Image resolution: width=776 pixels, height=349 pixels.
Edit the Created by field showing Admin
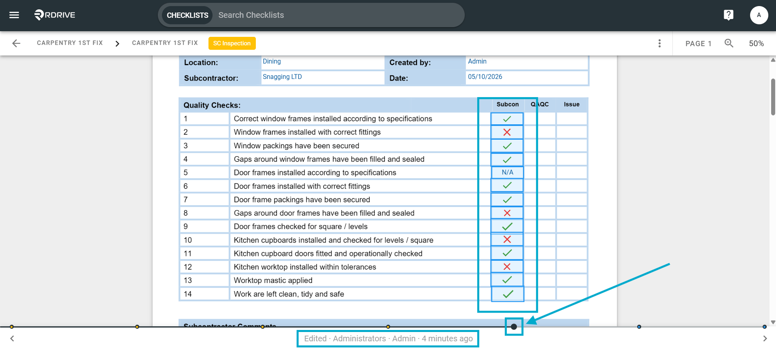tap(527, 62)
